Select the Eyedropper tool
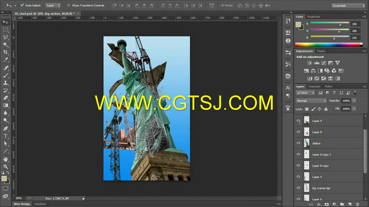 point(6,60)
